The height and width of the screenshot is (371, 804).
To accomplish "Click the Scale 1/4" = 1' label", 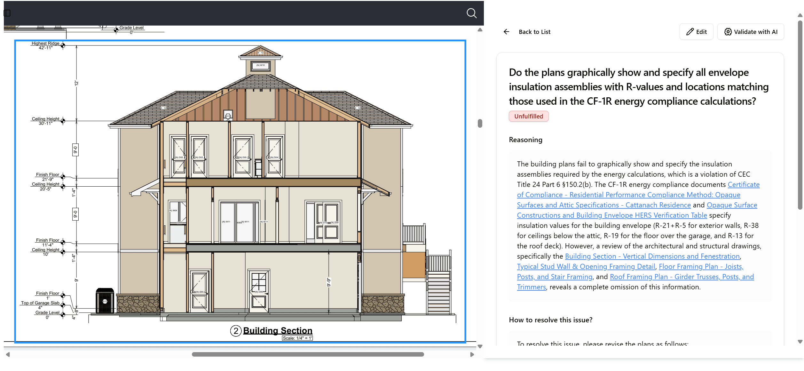I will pyautogui.click(x=297, y=338).
